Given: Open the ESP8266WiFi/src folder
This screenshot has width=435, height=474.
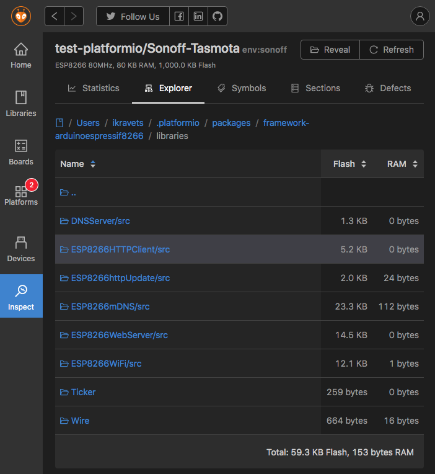Looking at the screenshot, I should (x=100, y=364).
